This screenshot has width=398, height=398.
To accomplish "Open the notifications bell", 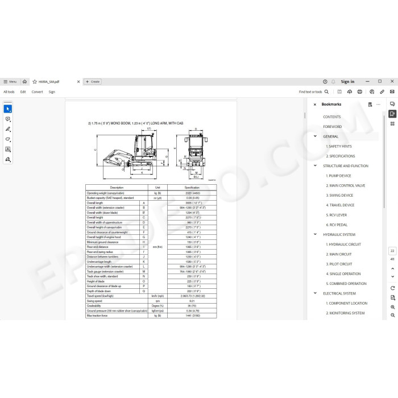I will 333,81.
